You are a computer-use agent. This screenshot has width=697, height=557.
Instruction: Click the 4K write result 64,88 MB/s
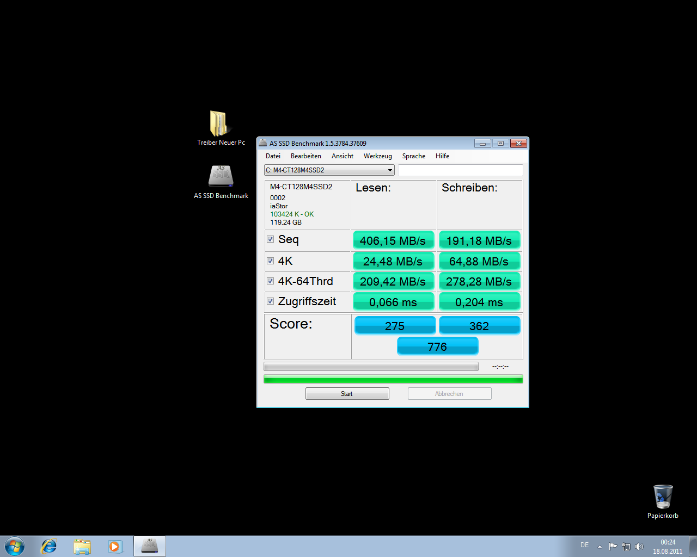point(479,261)
